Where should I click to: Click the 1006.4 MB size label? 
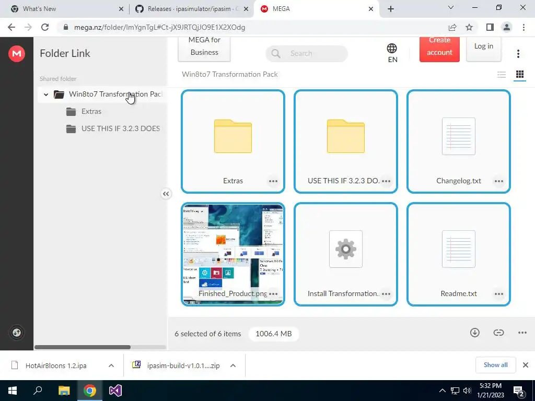point(274,334)
